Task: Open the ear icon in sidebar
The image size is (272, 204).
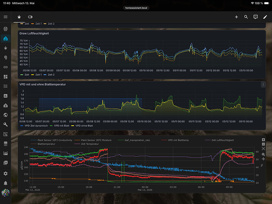Action: click(x=6, y=58)
